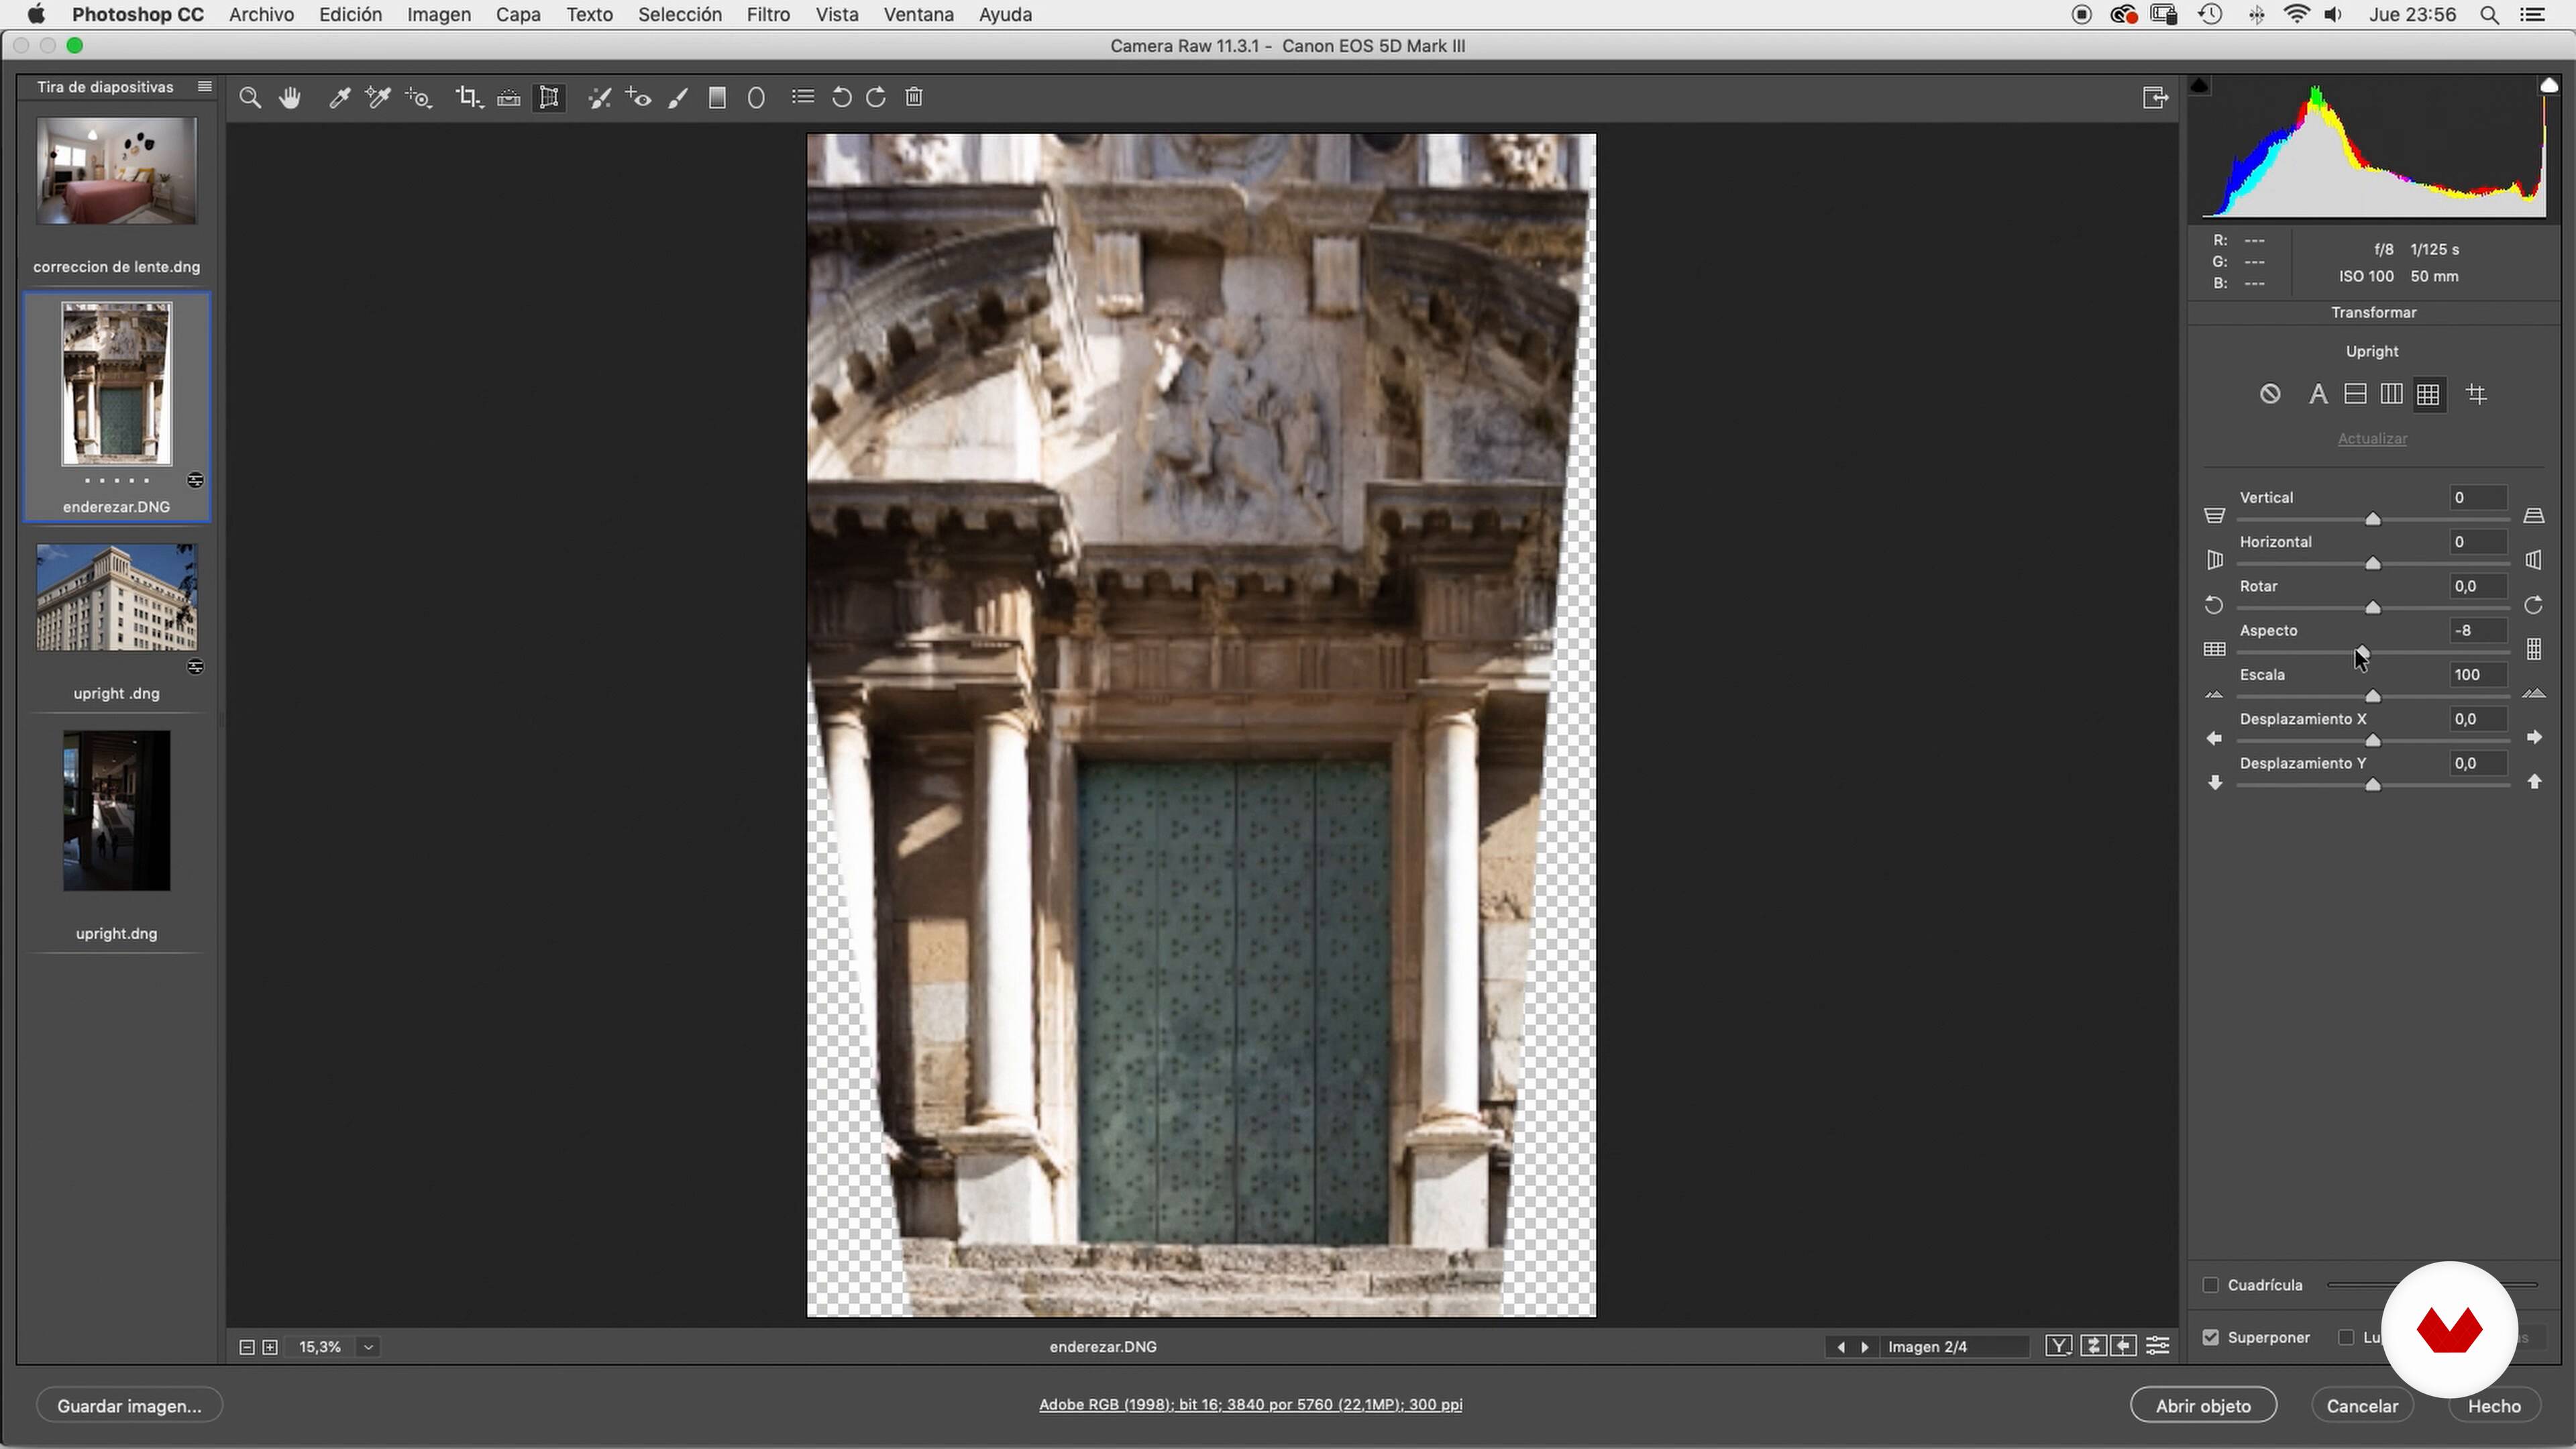Select the Color Sampler tool

[378, 98]
